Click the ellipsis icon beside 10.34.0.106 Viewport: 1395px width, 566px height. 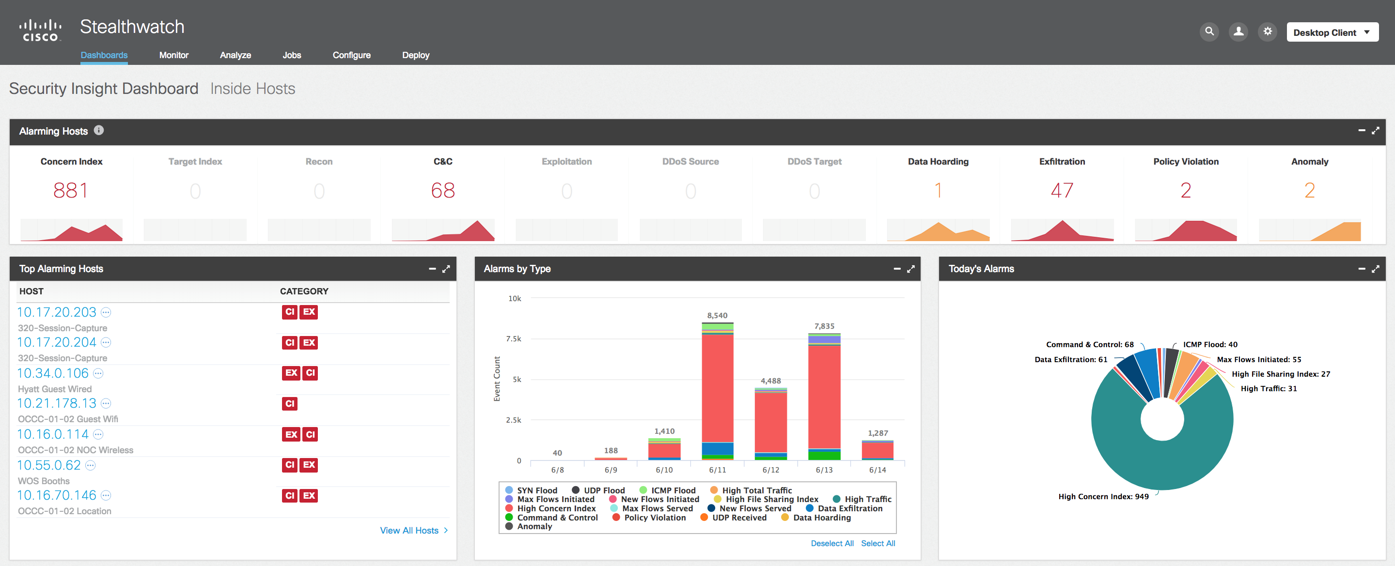point(98,373)
